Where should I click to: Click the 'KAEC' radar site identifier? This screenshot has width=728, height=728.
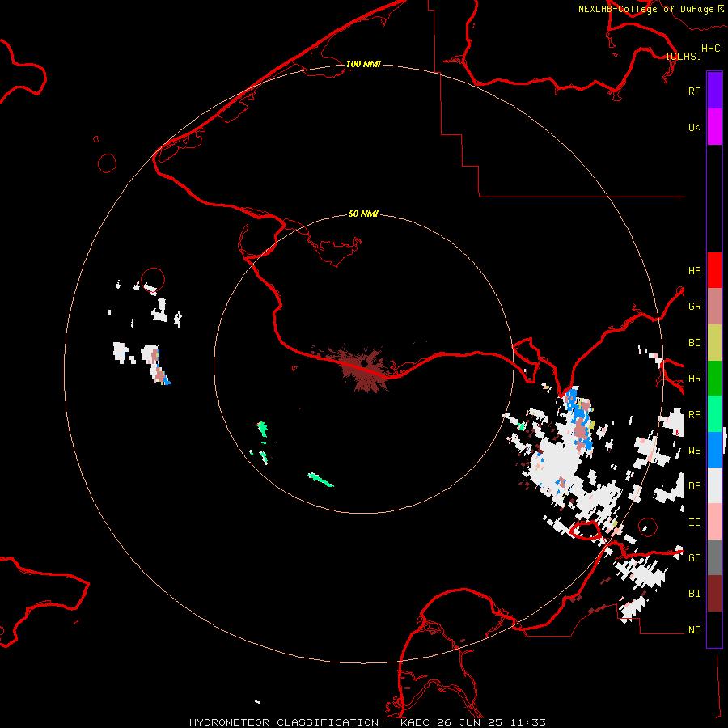tap(416, 722)
